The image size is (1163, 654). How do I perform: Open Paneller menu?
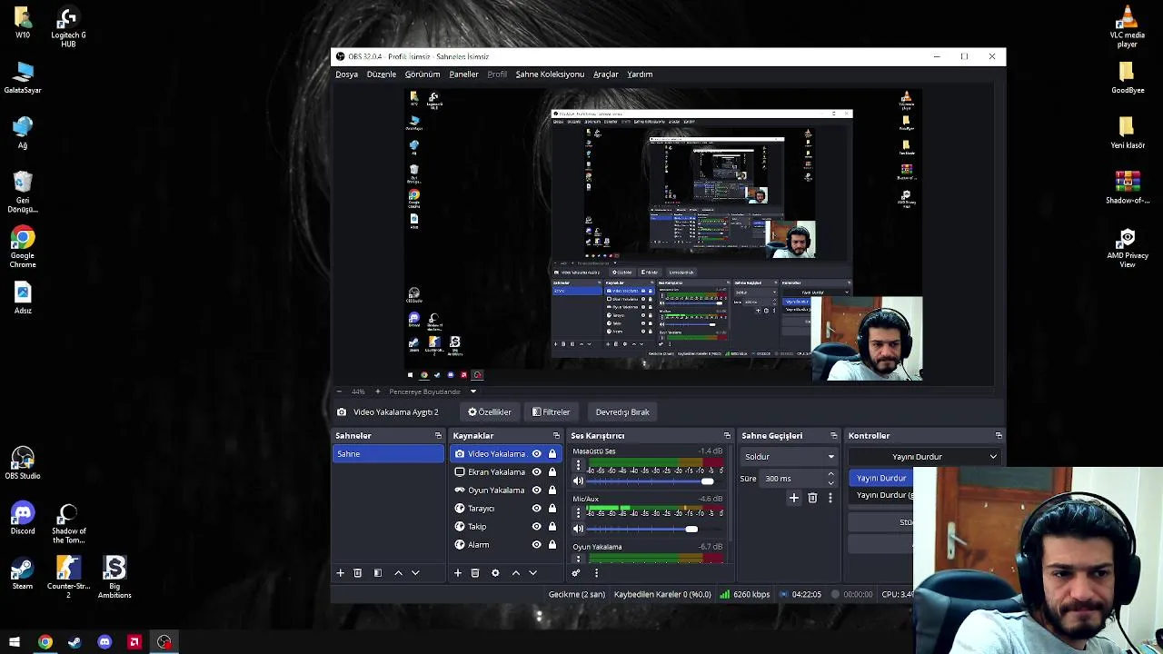[463, 74]
